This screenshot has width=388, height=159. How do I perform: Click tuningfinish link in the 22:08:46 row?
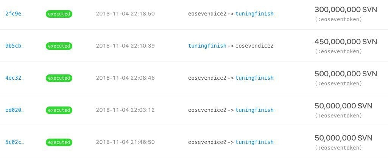pos(254,78)
